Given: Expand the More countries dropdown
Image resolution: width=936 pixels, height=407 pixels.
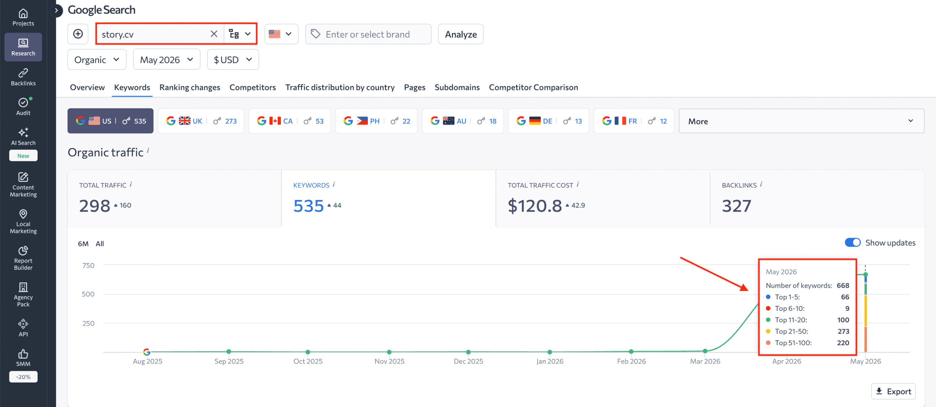Looking at the screenshot, I should [801, 121].
